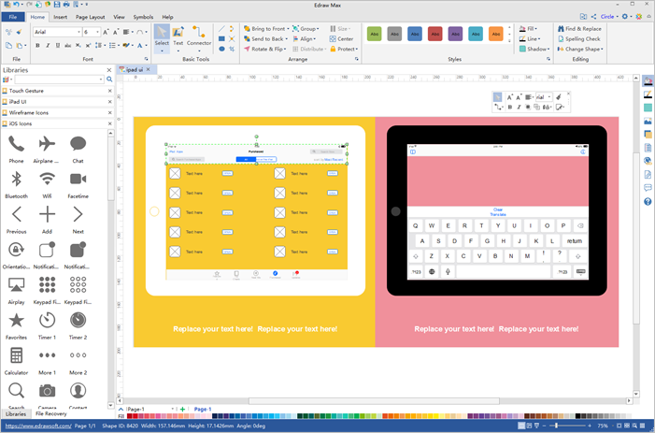The height and width of the screenshot is (433, 655).
Task: Switch to the Symbols tab
Action: pos(143,17)
